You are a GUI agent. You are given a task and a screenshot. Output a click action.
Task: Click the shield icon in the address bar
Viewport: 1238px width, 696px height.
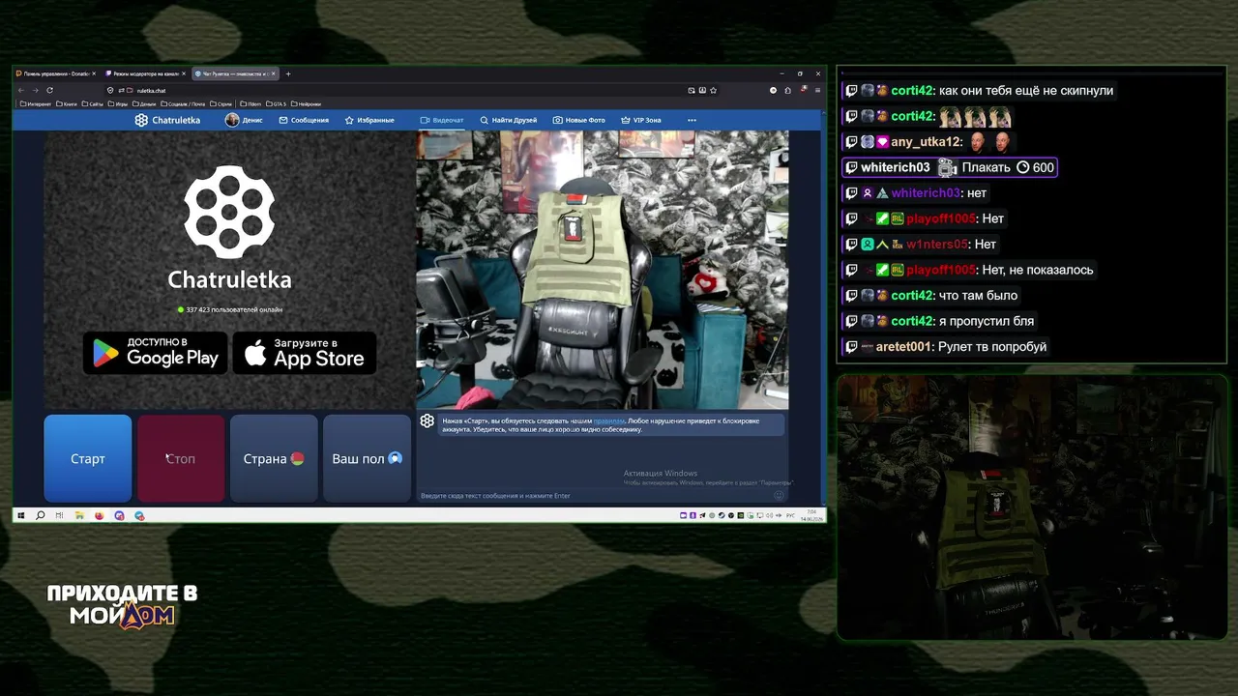pos(110,90)
